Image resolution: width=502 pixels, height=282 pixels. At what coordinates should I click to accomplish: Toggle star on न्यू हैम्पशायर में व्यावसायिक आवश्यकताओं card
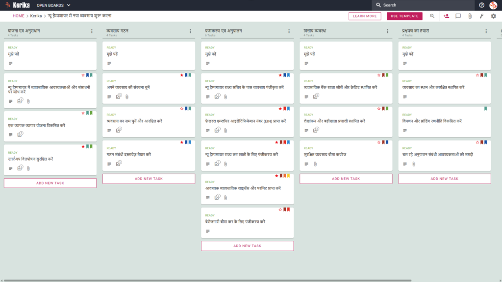[x=83, y=75]
